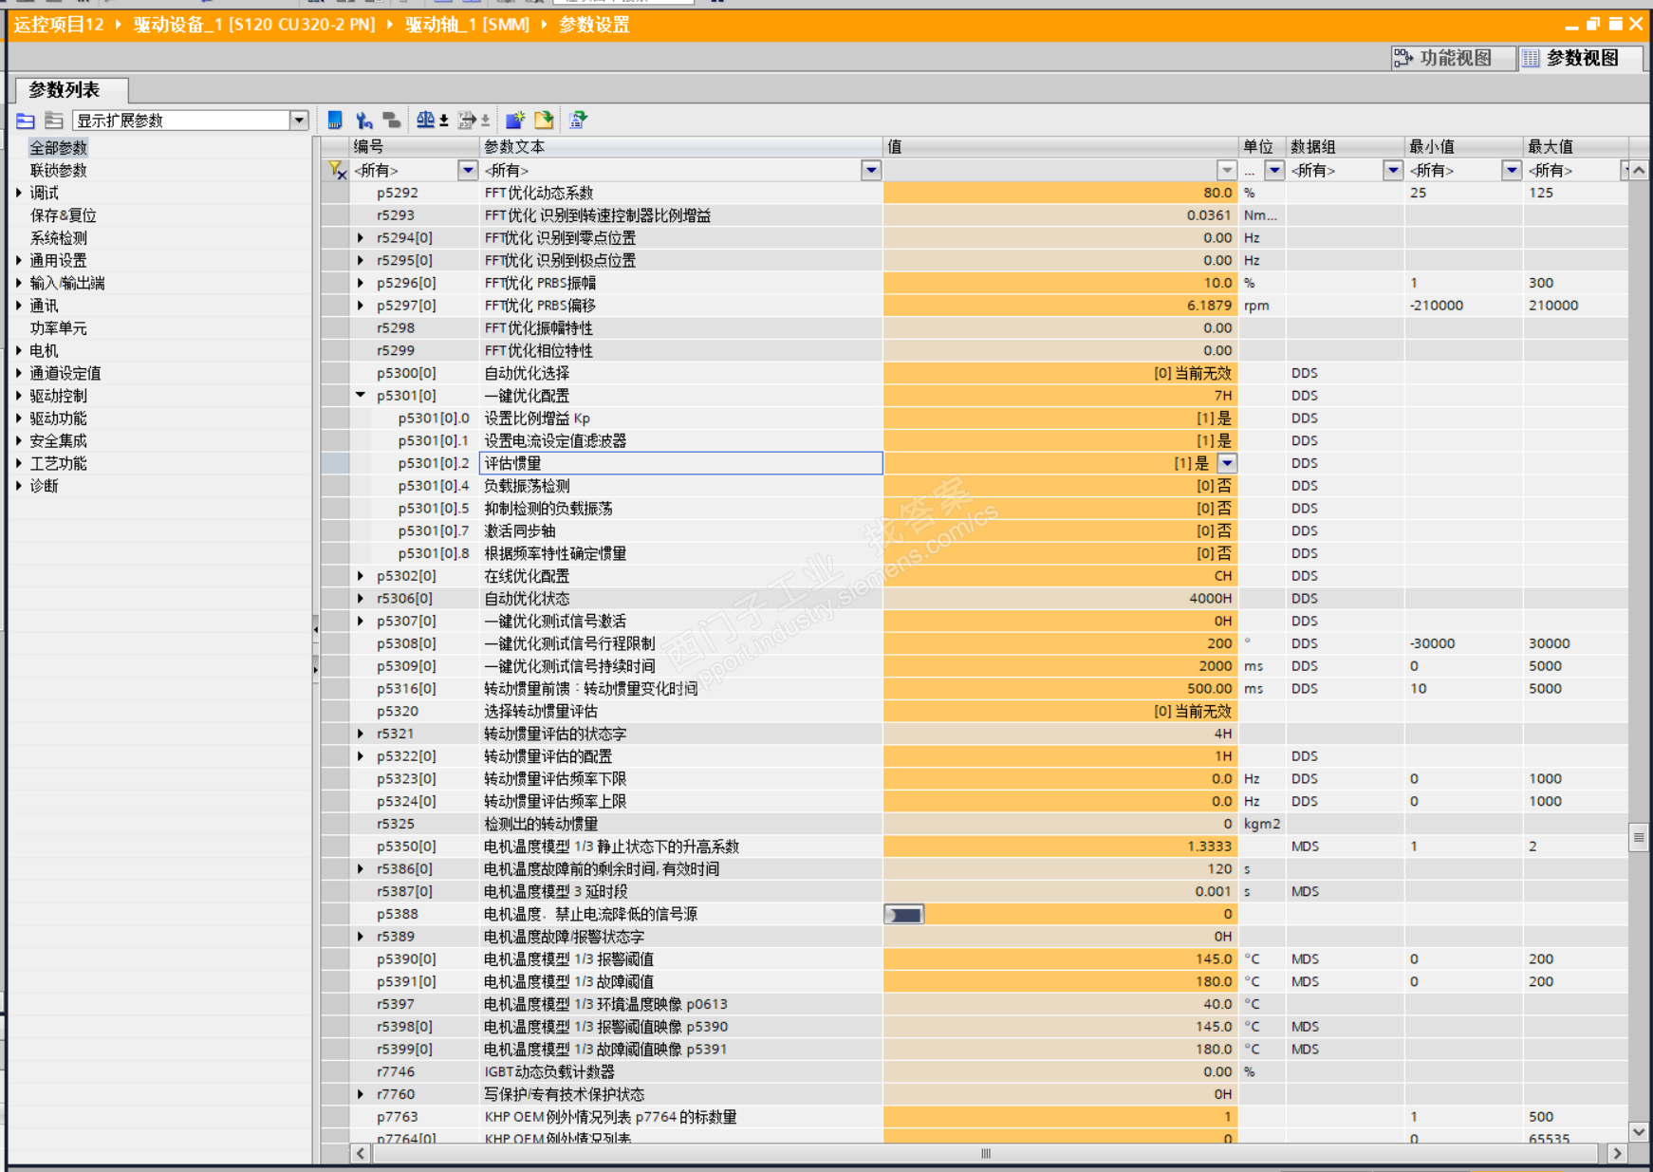
Task: Click the IGBT动态负载计数器 parameter text
Action: coord(549,1072)
